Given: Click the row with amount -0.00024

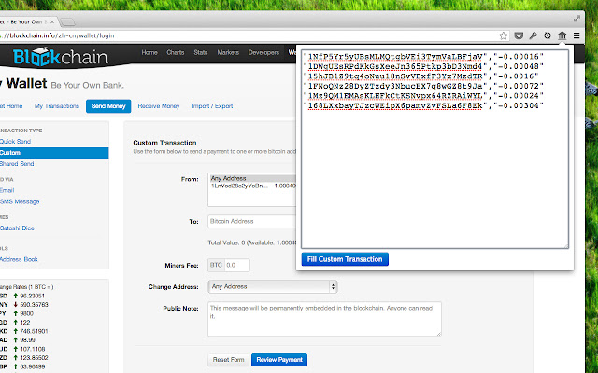Looking at the screenshot, I should (x=423, y=95).
